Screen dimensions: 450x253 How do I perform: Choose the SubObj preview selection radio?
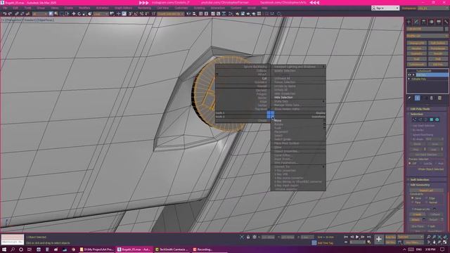pyautogui.click(x=422, y=164)
